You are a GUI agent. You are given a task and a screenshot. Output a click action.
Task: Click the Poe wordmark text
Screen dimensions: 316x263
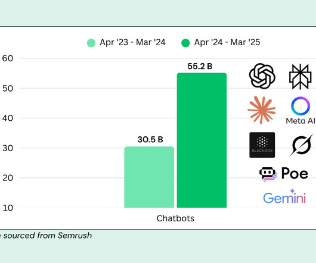coord(295,173)
